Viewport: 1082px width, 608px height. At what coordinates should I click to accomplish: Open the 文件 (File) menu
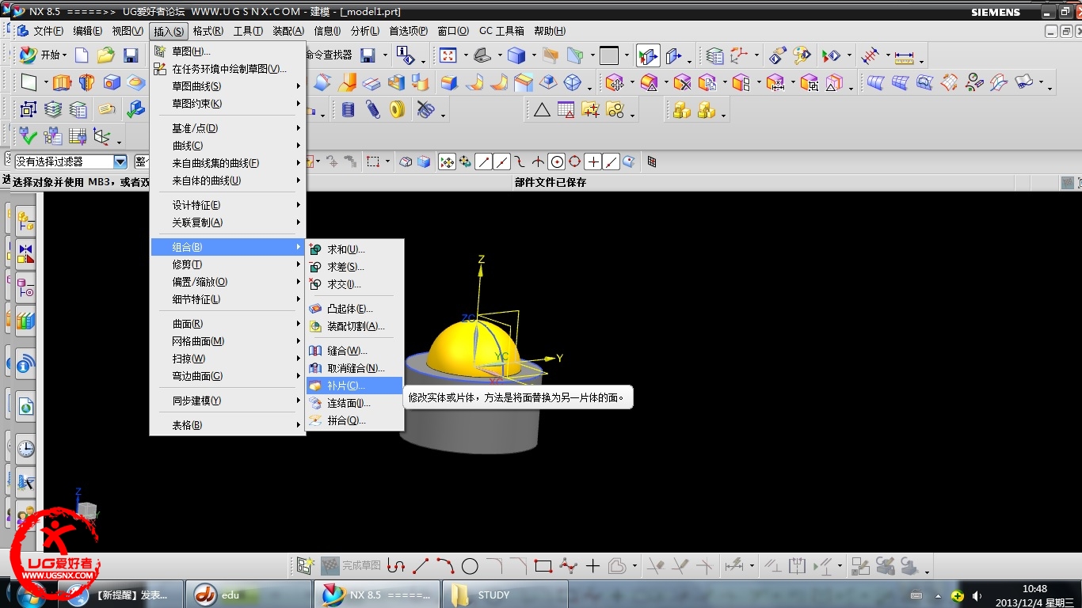[48, 31]
